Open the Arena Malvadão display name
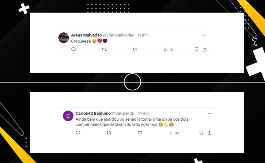Image resolution: width=265 pixels, height=163 pixels. (86, 35)
